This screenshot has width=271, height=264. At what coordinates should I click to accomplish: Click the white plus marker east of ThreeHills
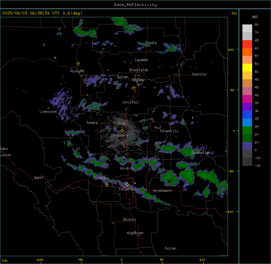[192, 118]
